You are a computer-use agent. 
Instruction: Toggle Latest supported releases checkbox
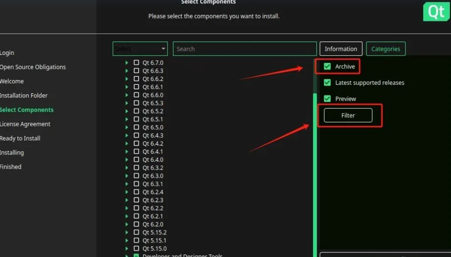pos(327,83)
